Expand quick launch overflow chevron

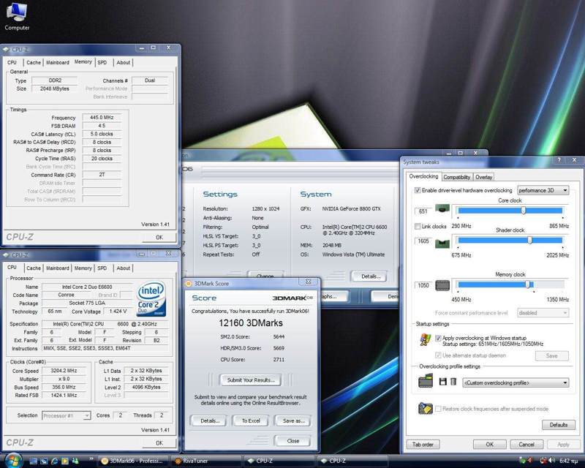click(91, 458)
